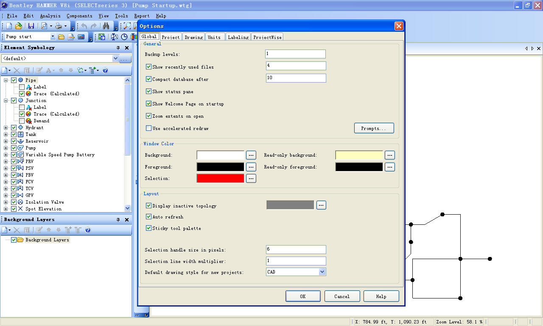Viewport: 543px width, 326px height.
Task: Click the Add folder tree icon in Element Symbology
Action: pyautogui.click(x=93, y=70)
